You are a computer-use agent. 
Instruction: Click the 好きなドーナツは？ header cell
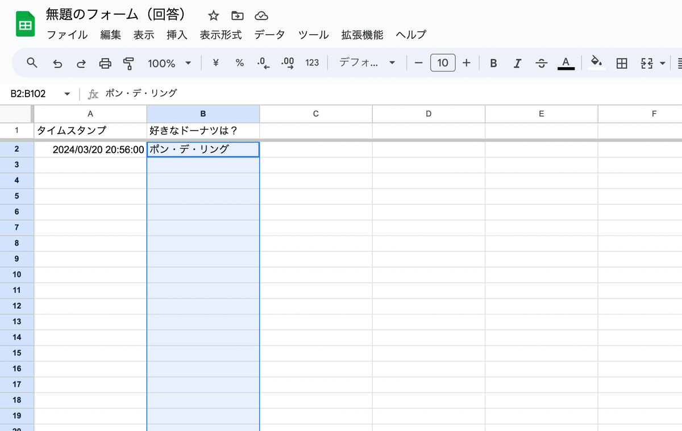(x=203, y=130)
